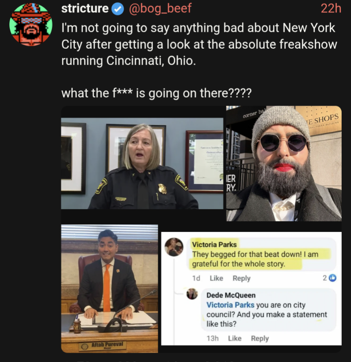Reply to Victoria Parks' comment
351x362 pixels.
(242, 278)
